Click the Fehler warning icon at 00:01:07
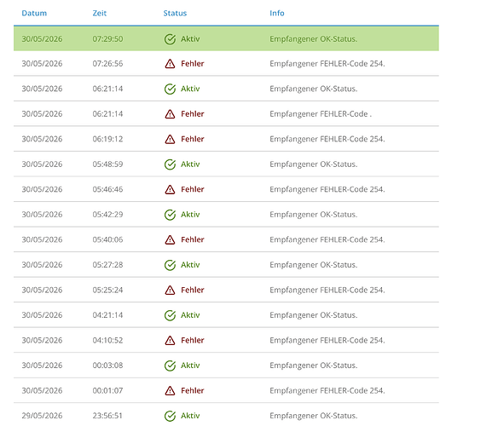Image resolution: width=492 pixels, height=426 pixels. point(170,391)
